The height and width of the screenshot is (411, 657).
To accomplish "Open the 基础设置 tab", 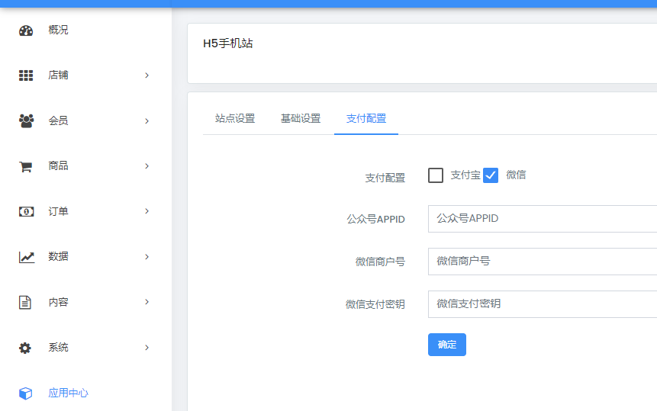I will click(x=301, y=119).
